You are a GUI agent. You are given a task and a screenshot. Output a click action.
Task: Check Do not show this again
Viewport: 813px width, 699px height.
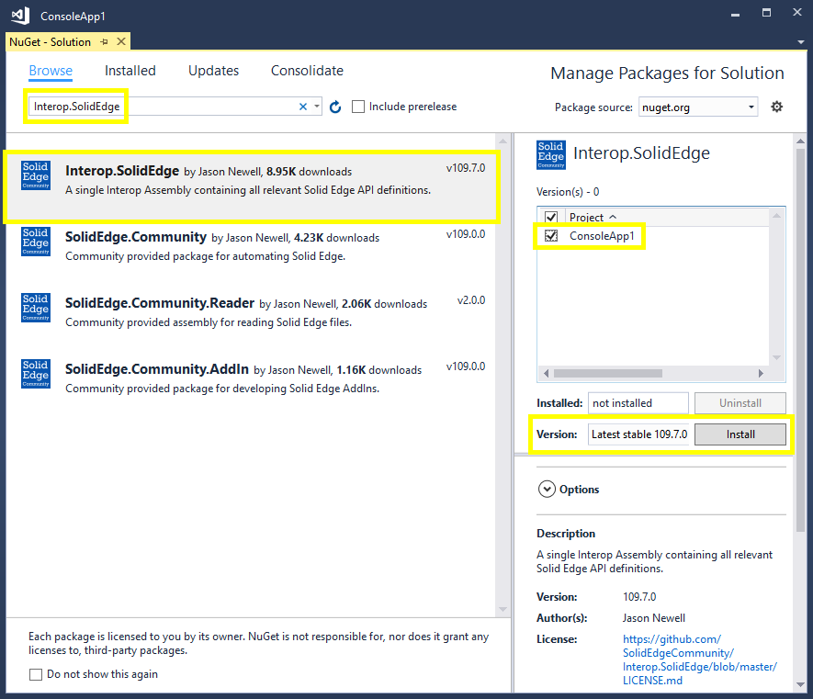coord(36,674)
